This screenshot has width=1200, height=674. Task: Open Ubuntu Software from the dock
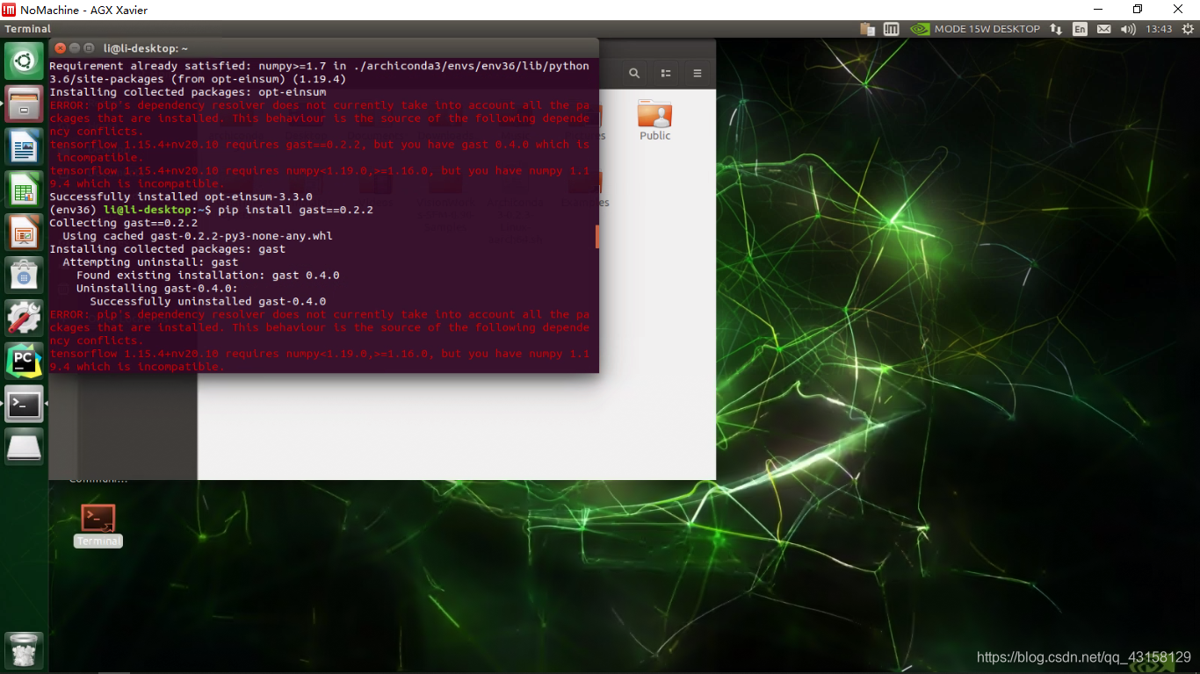(24, 276)
